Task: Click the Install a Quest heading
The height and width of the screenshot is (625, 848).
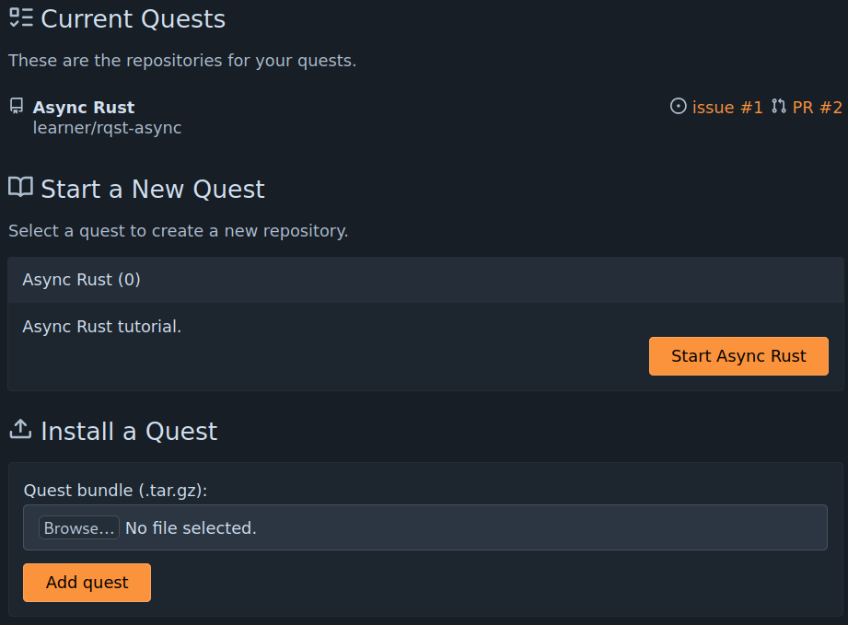Action: [x=128, y=431]
